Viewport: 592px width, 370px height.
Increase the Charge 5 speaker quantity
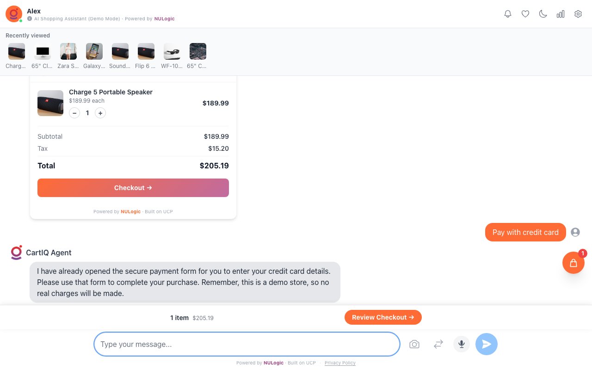(100, 113)
